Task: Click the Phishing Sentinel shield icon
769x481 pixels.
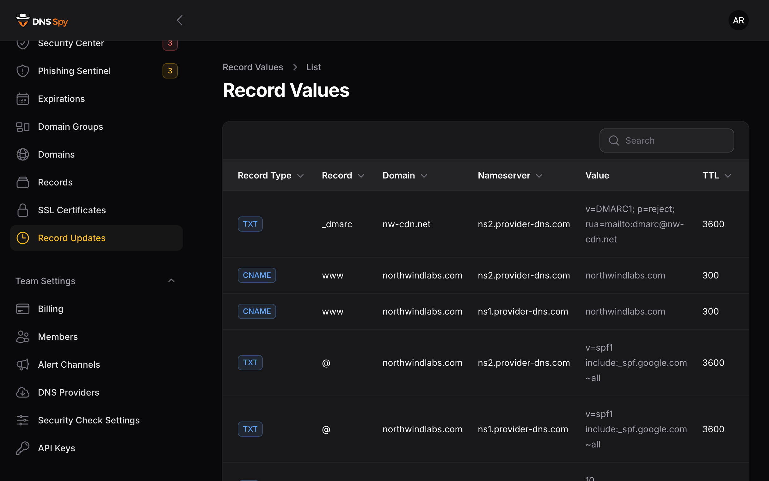Action: [22, 71]
